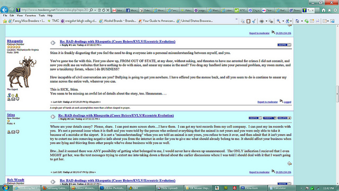Viewport: 339px width, 191px height.
Task: Click Quote button on Stina's reply
Action: pyautogui.click(x=255, y=118)
